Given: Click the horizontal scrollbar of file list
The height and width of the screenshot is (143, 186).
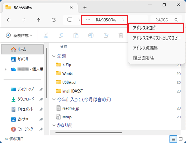Looking at the screenshot, I should [x=89, y=133].
